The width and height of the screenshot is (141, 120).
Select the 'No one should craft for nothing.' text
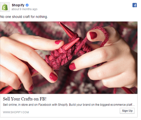[x=24, y=17]
